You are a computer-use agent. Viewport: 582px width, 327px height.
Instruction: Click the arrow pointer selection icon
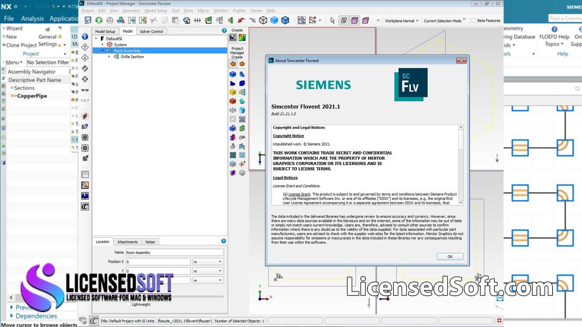coord(332,20)
